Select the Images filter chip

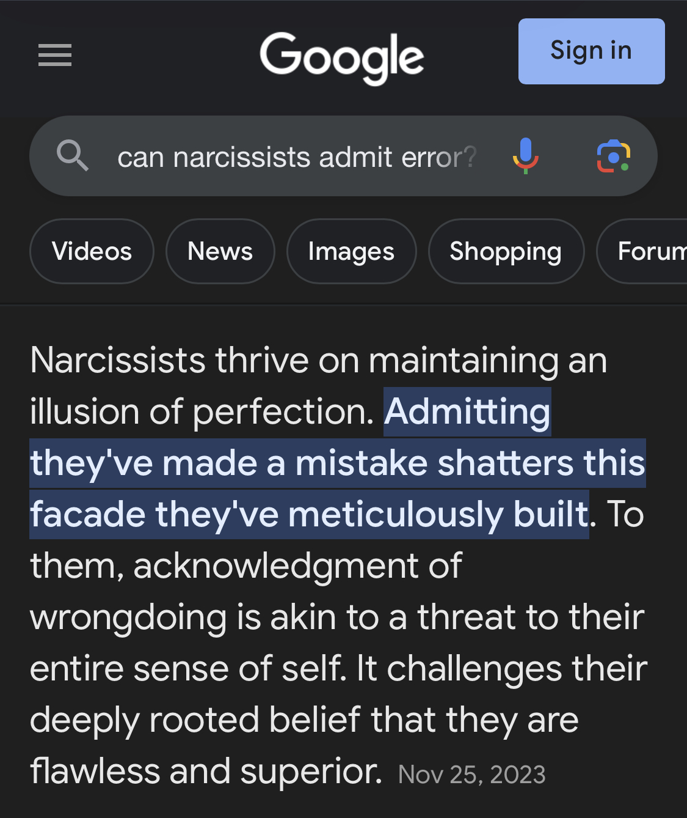tap(351, 251)
